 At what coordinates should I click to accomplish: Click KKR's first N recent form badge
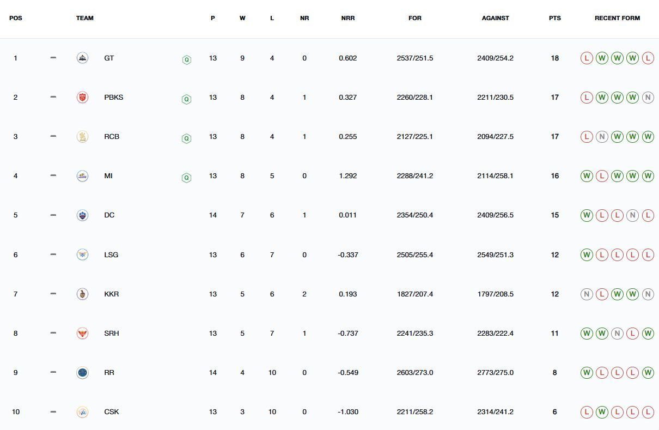pyautogui.click(x=587, y=294)
